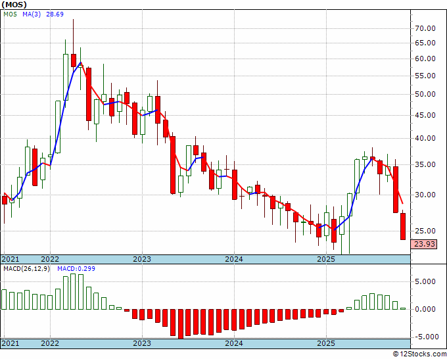
Task: Click 2021 on the MACD time axis
Action: pos(11,343)
